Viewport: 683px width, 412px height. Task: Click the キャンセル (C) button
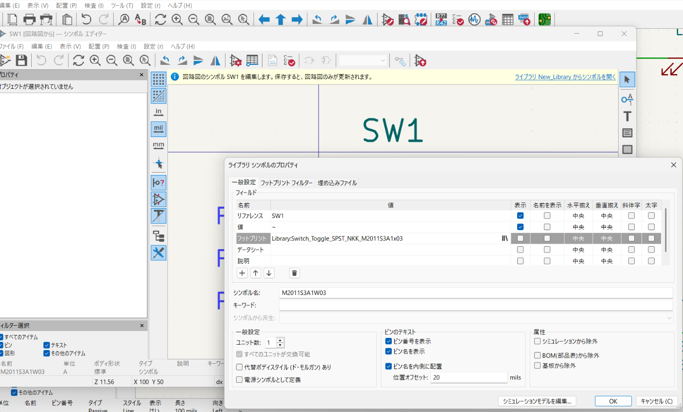pos(656,401)
